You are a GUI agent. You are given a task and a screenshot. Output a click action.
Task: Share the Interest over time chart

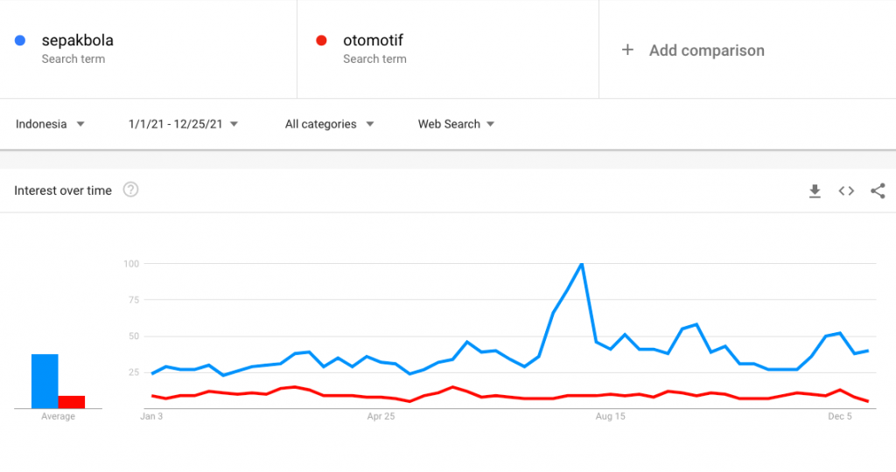[878, 191]
